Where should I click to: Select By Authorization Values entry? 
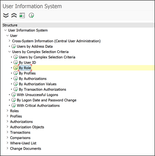38,84
